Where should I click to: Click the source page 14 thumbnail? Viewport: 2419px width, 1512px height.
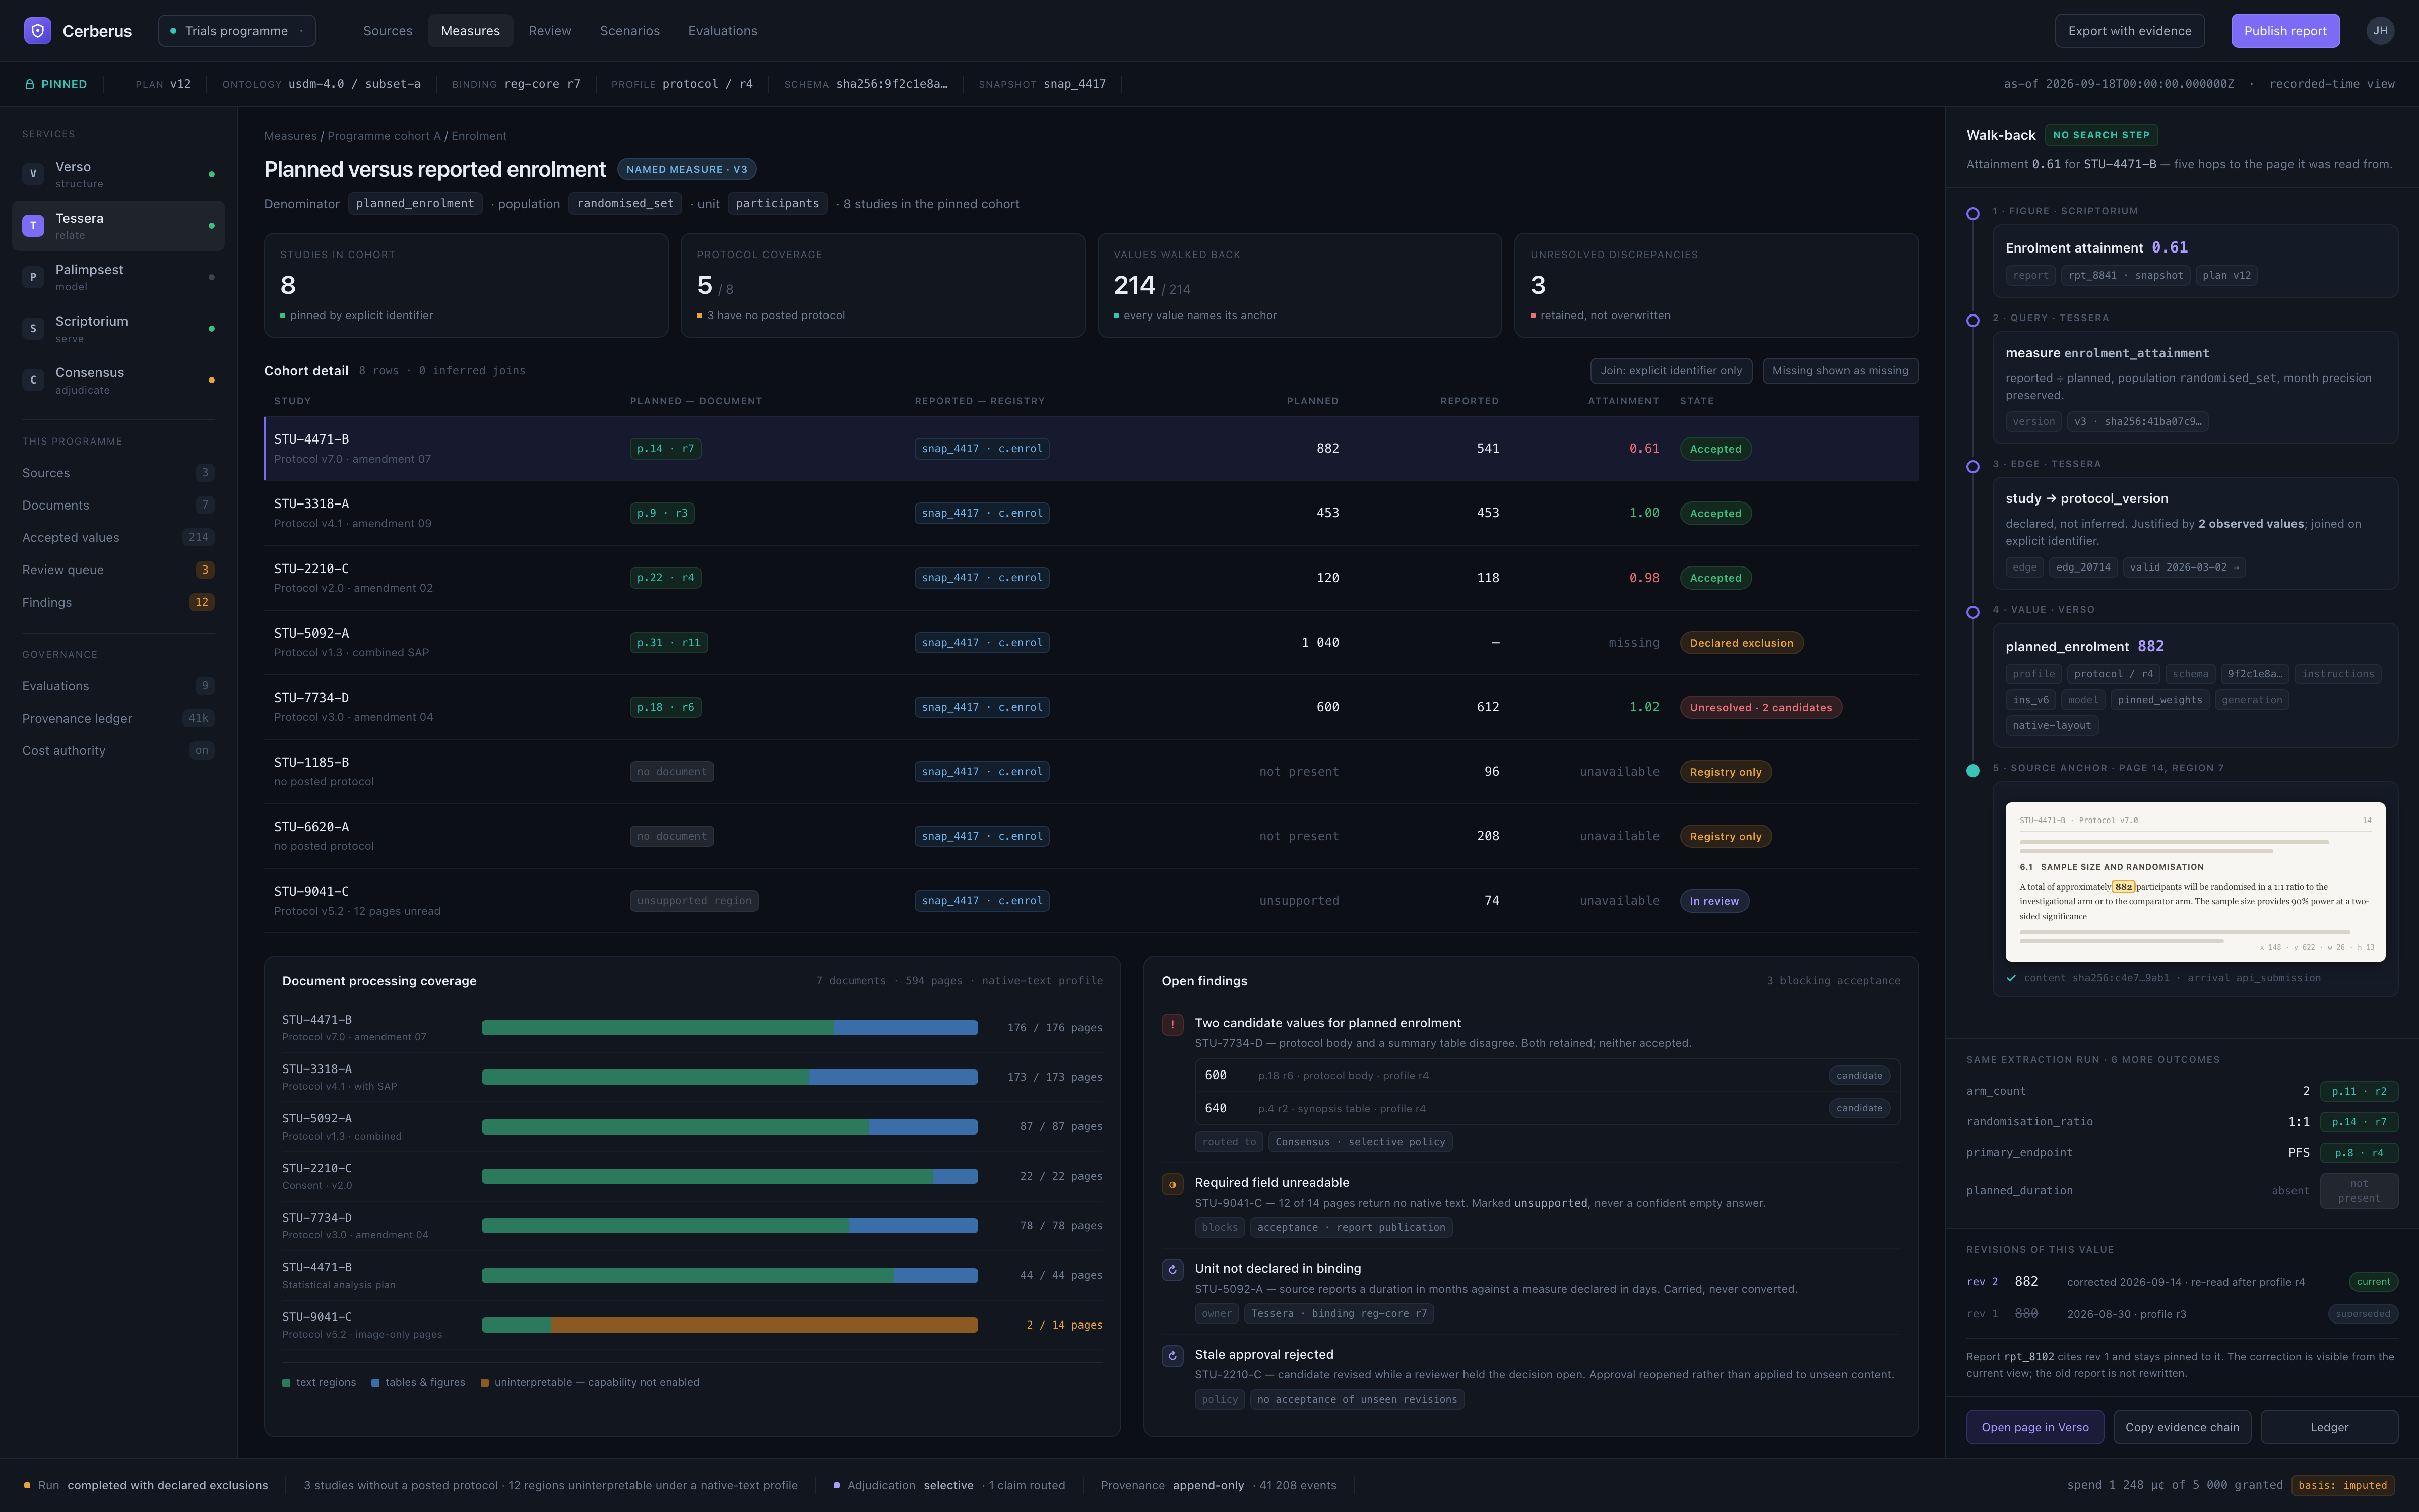point(2195,882)
